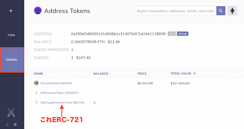Focus the search transactions input field
The height and width of the screenshot is (129, 244).
click(x=175, y=11)
